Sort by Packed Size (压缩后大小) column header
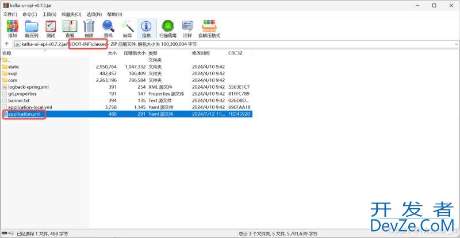460x238 pixels. tap(135, 53)
